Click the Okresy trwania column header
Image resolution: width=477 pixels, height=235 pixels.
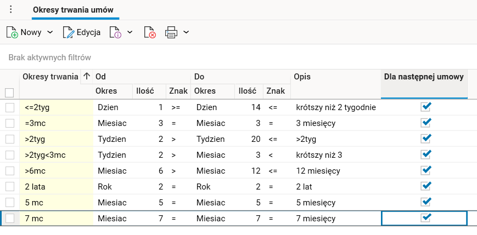(x=50, y=77)
